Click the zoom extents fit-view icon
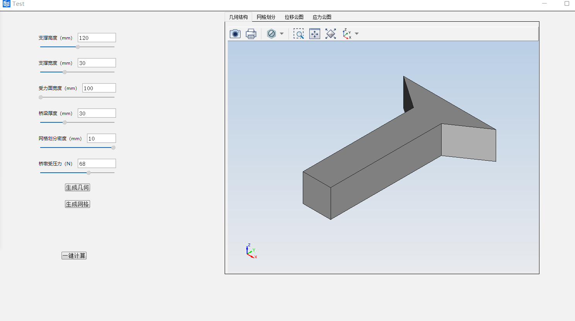575x321 pixels. 315,34
